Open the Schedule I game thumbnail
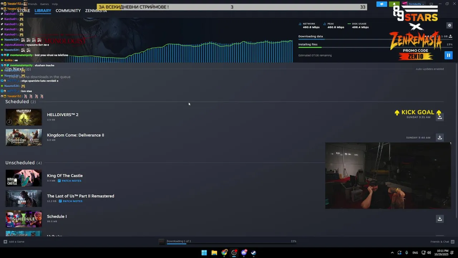 24,219
